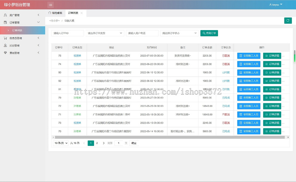Focus the order ID input field
The width and height of the screenshot is (296, 182).
(x=67, y=33)
